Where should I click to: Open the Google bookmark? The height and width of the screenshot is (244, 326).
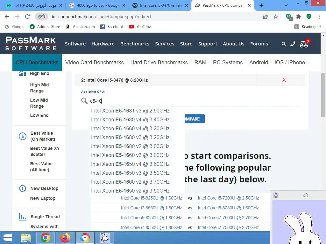coord(15,27)
